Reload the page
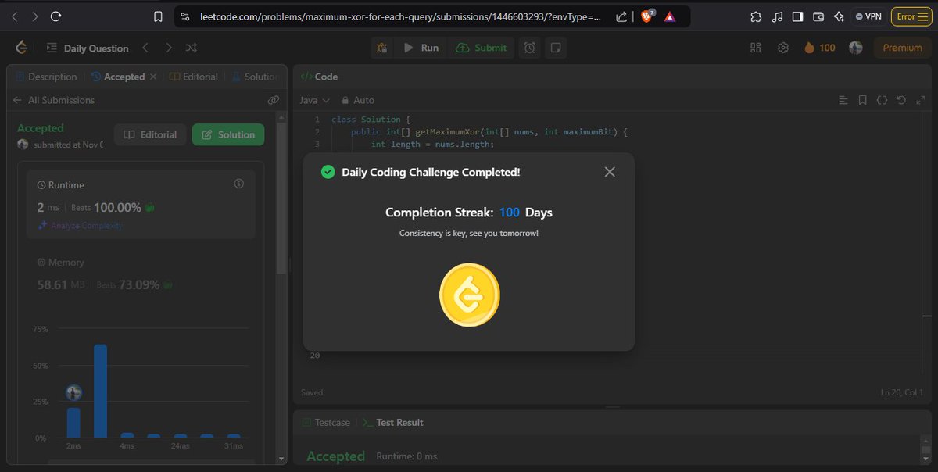Screen dimensions: 938x472 [55, 16]
